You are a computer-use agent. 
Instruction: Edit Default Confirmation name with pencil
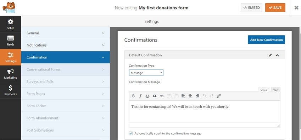[270, 55]
